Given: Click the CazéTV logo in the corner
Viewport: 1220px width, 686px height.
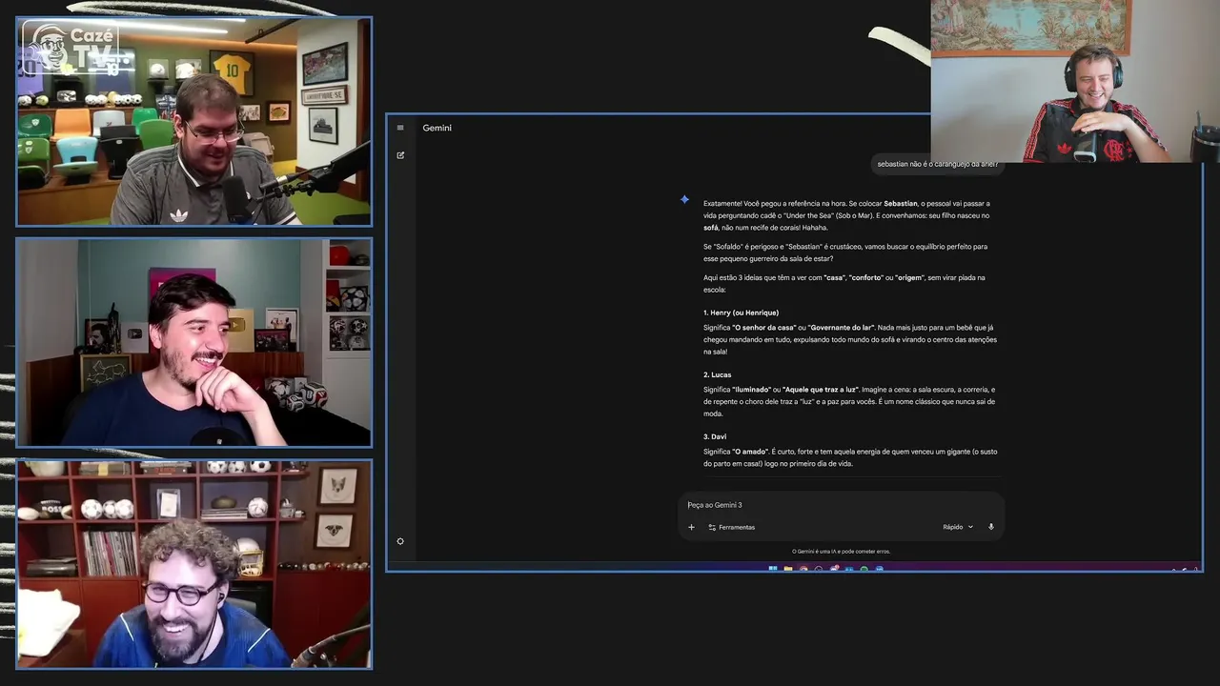Looking at the screenshot, I should pos(72,48).
